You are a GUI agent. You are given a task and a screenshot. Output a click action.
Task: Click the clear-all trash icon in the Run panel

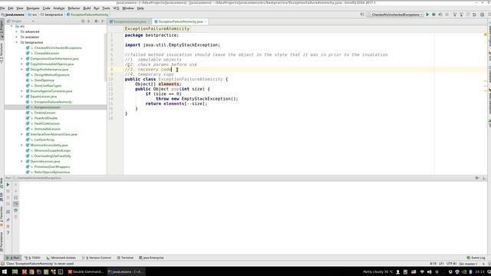(15, 217)
